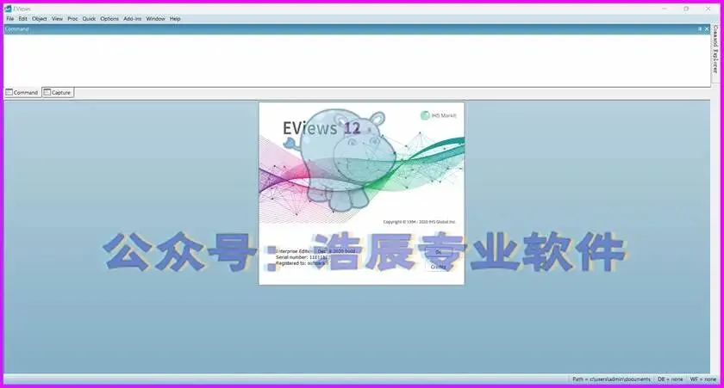The height and width of the screenshot is (388, 724).
Task: Click the WF = none status entry
Action: 703,379
